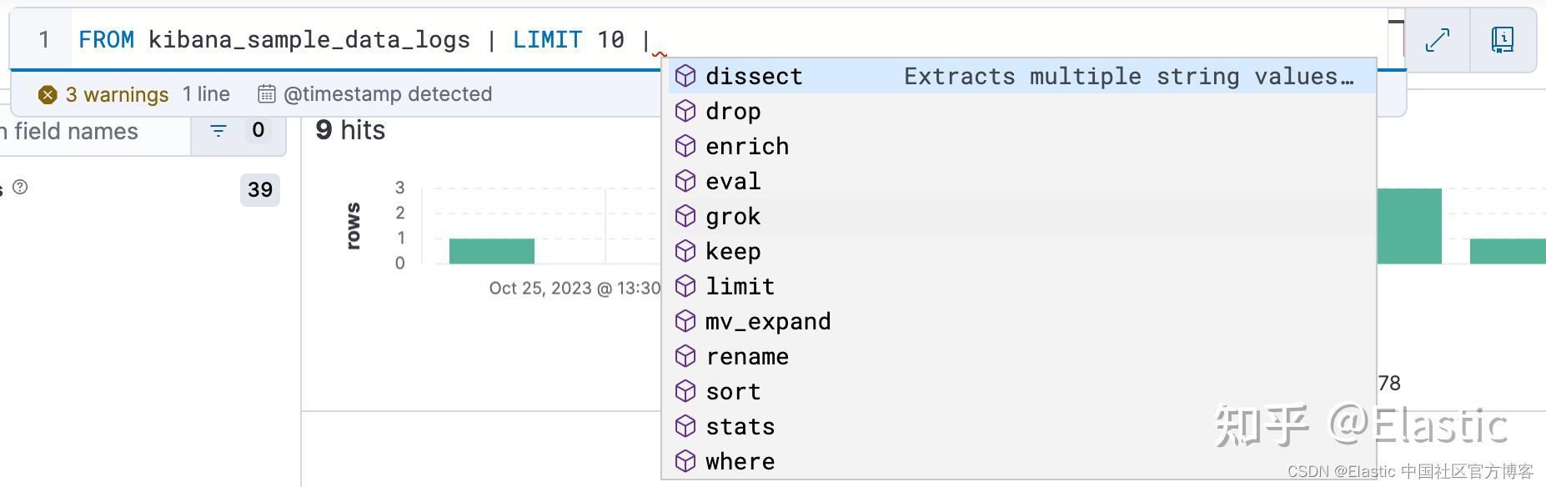Click the "39" fields count badge
This screenshot has height=487, width=1546.
click(259, 190)
